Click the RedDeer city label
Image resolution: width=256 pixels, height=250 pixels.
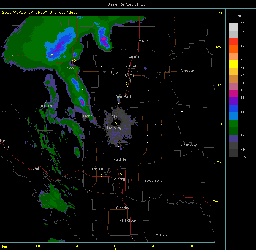[131, 76]
